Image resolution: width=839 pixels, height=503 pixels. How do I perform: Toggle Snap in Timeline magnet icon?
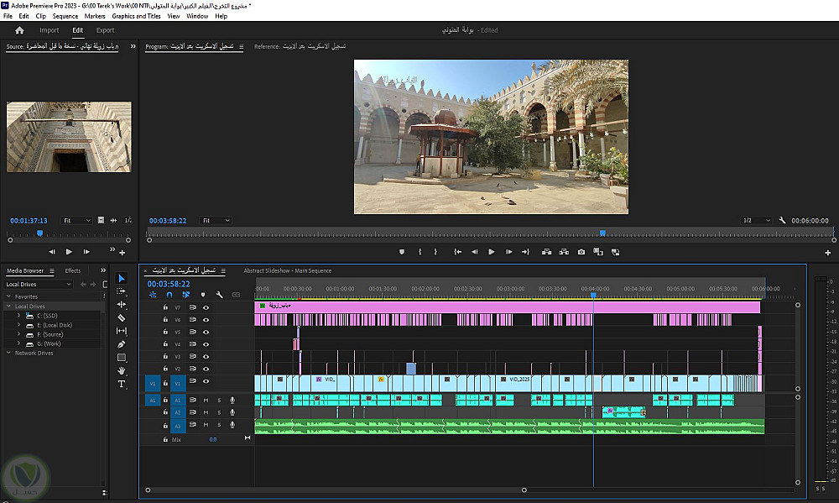(169, 295)
